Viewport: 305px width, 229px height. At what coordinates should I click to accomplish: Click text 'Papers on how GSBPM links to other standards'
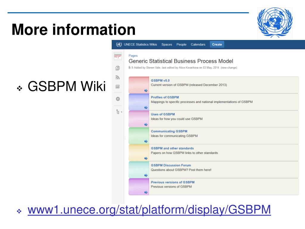[184, 153]
